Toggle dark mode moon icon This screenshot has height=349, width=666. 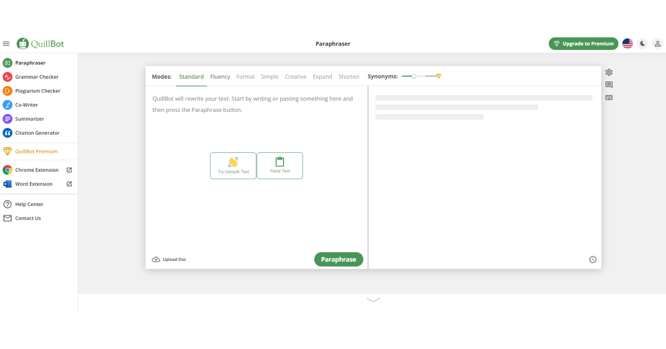[x=643, y=44]
